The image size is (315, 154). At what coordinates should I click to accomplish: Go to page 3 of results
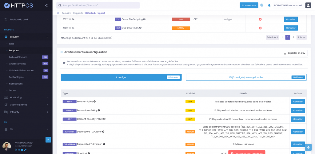tap(293, 37)
